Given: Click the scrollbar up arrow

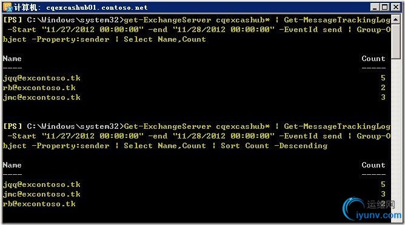Looking at the screenshot, I should [396, 19].
